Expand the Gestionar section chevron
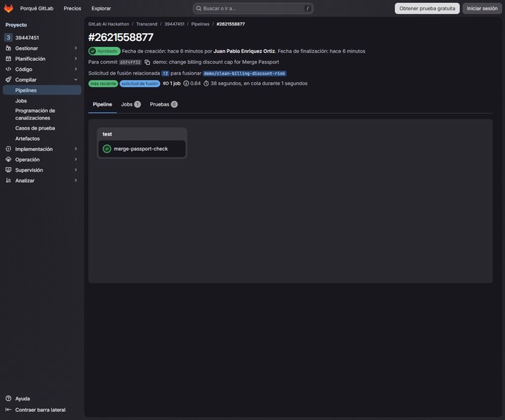 tap(76, 48)
